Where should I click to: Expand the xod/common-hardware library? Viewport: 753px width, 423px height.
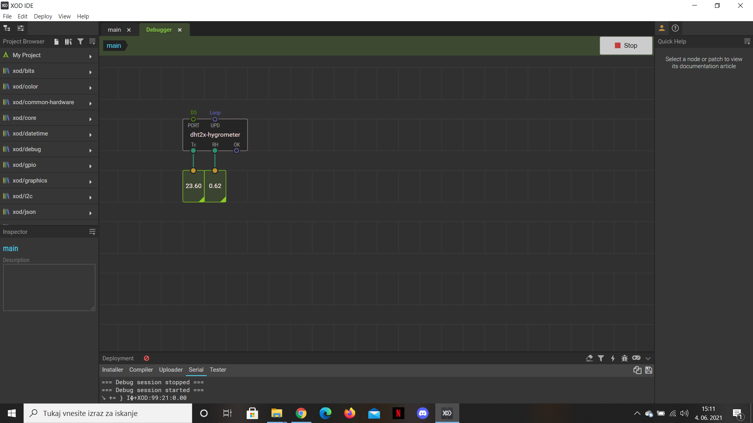[x=91, y=103]
